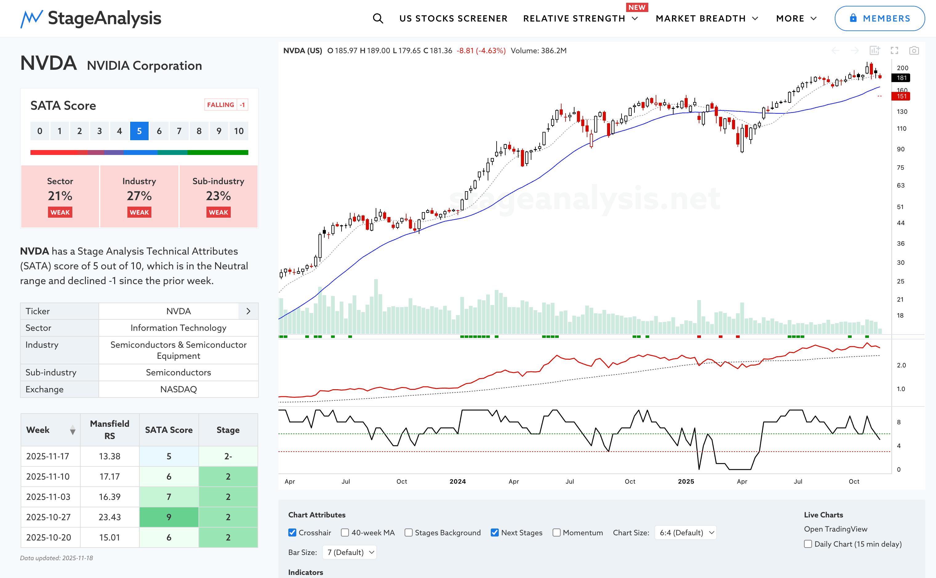936x578 pixels.
Task: Click SATA score box number 5
Action: [x=139, y=131]
